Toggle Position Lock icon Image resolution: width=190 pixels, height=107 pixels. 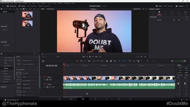(115, 61)
